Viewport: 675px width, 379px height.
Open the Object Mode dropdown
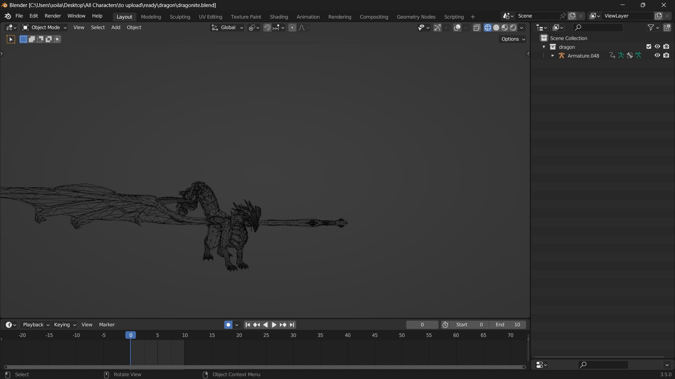(x=44, y=27)
